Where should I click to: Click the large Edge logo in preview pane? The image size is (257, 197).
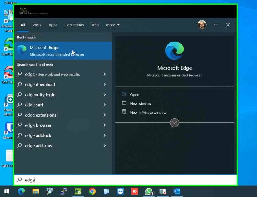(174, 52)
